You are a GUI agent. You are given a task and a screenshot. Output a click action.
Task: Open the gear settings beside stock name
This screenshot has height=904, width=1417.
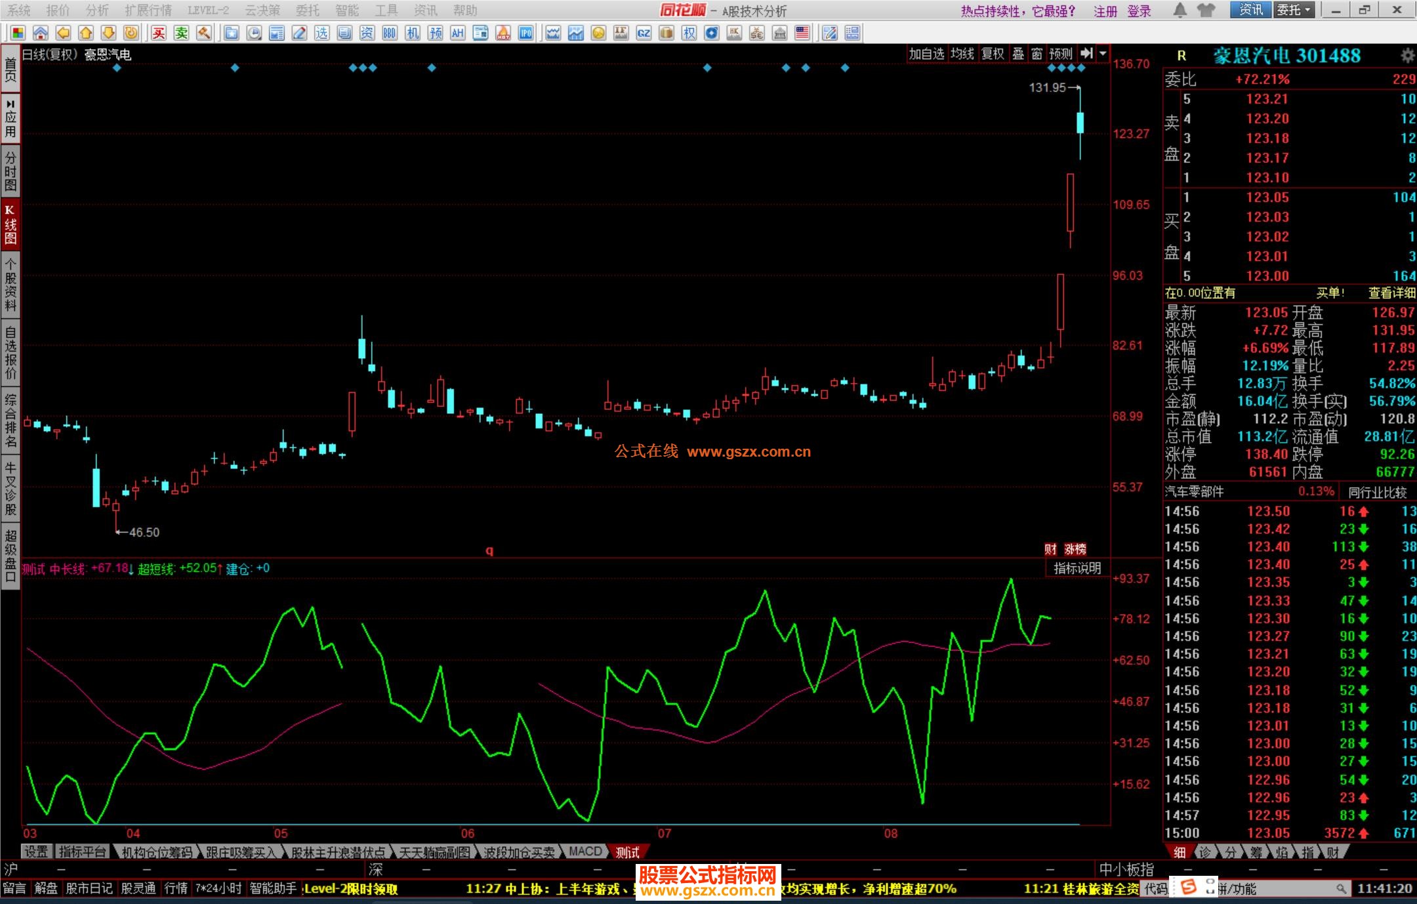(x=1407, y=56)
